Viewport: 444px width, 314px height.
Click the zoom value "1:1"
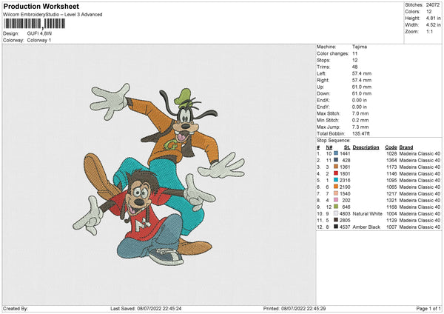click(x=429, y=31)
